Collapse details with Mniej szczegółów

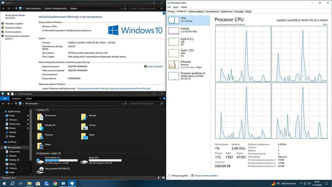(x=178, y=176)
